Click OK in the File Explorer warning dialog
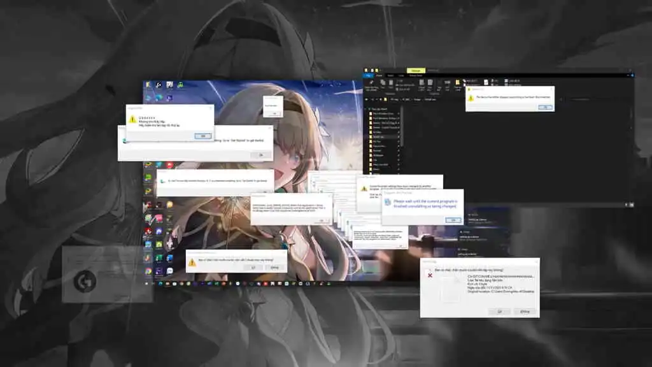The height and width of the screenshot is (367, 652). click(545, 107)
